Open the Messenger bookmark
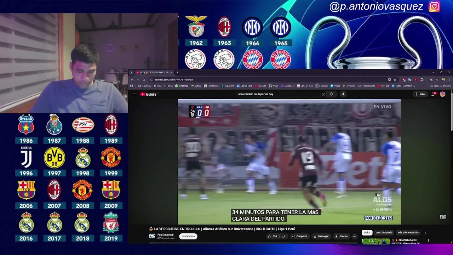Screen dimensions: 453x255 click(287, 86)
